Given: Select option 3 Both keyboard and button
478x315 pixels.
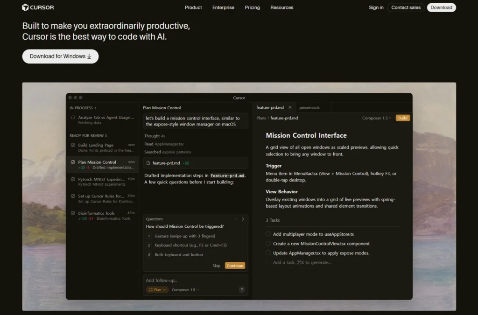Looking at the screenshot, I should (175, 254).
